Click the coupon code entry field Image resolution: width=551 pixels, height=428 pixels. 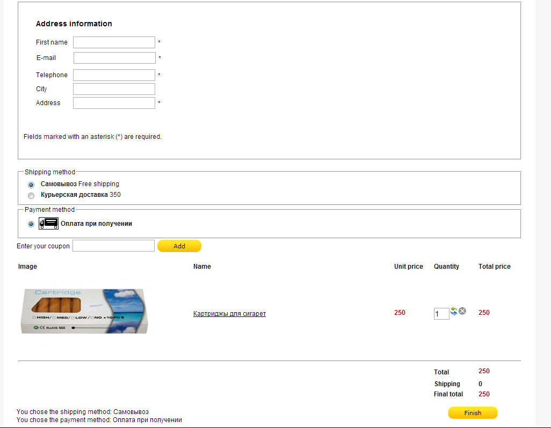(113, 246)
